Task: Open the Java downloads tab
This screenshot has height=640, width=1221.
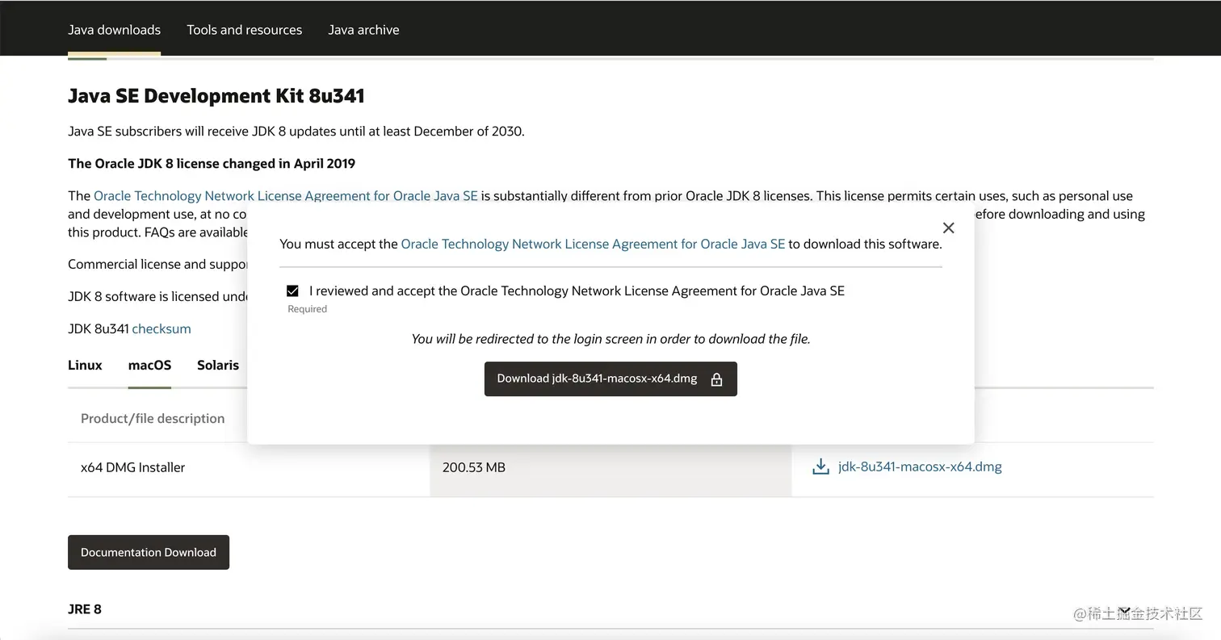Action: pyautogui.click(x=114, y=30)
